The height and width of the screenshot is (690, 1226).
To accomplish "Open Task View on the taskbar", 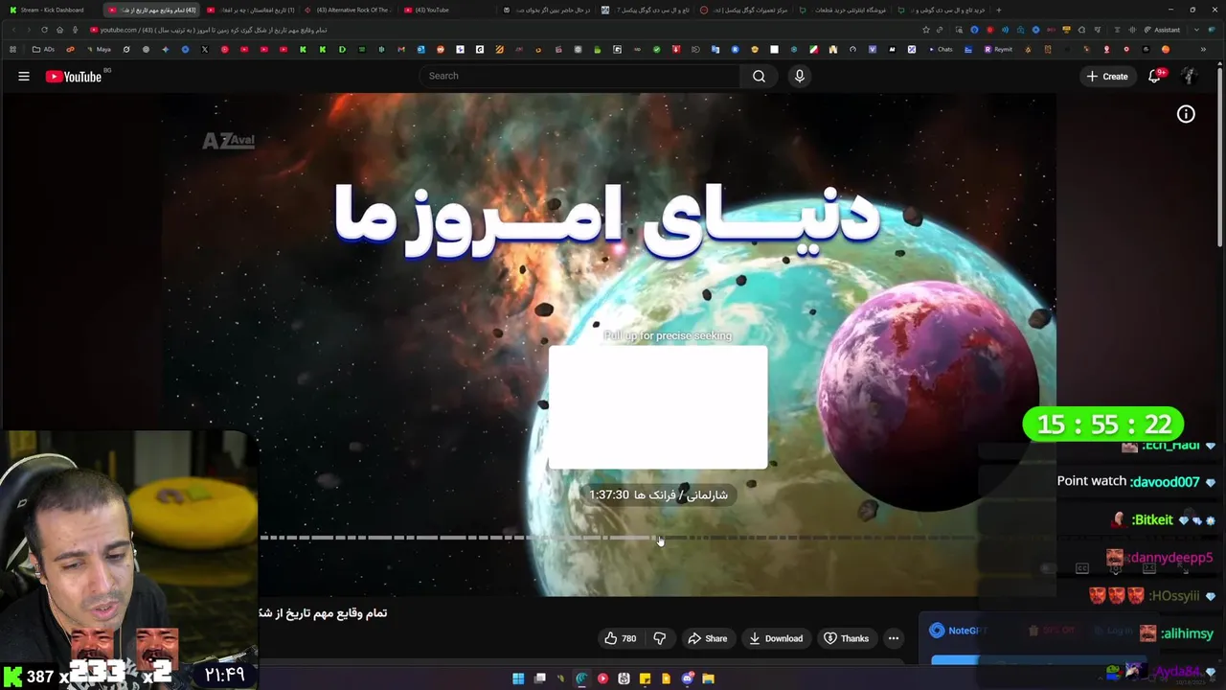I will tap(539, 678).
